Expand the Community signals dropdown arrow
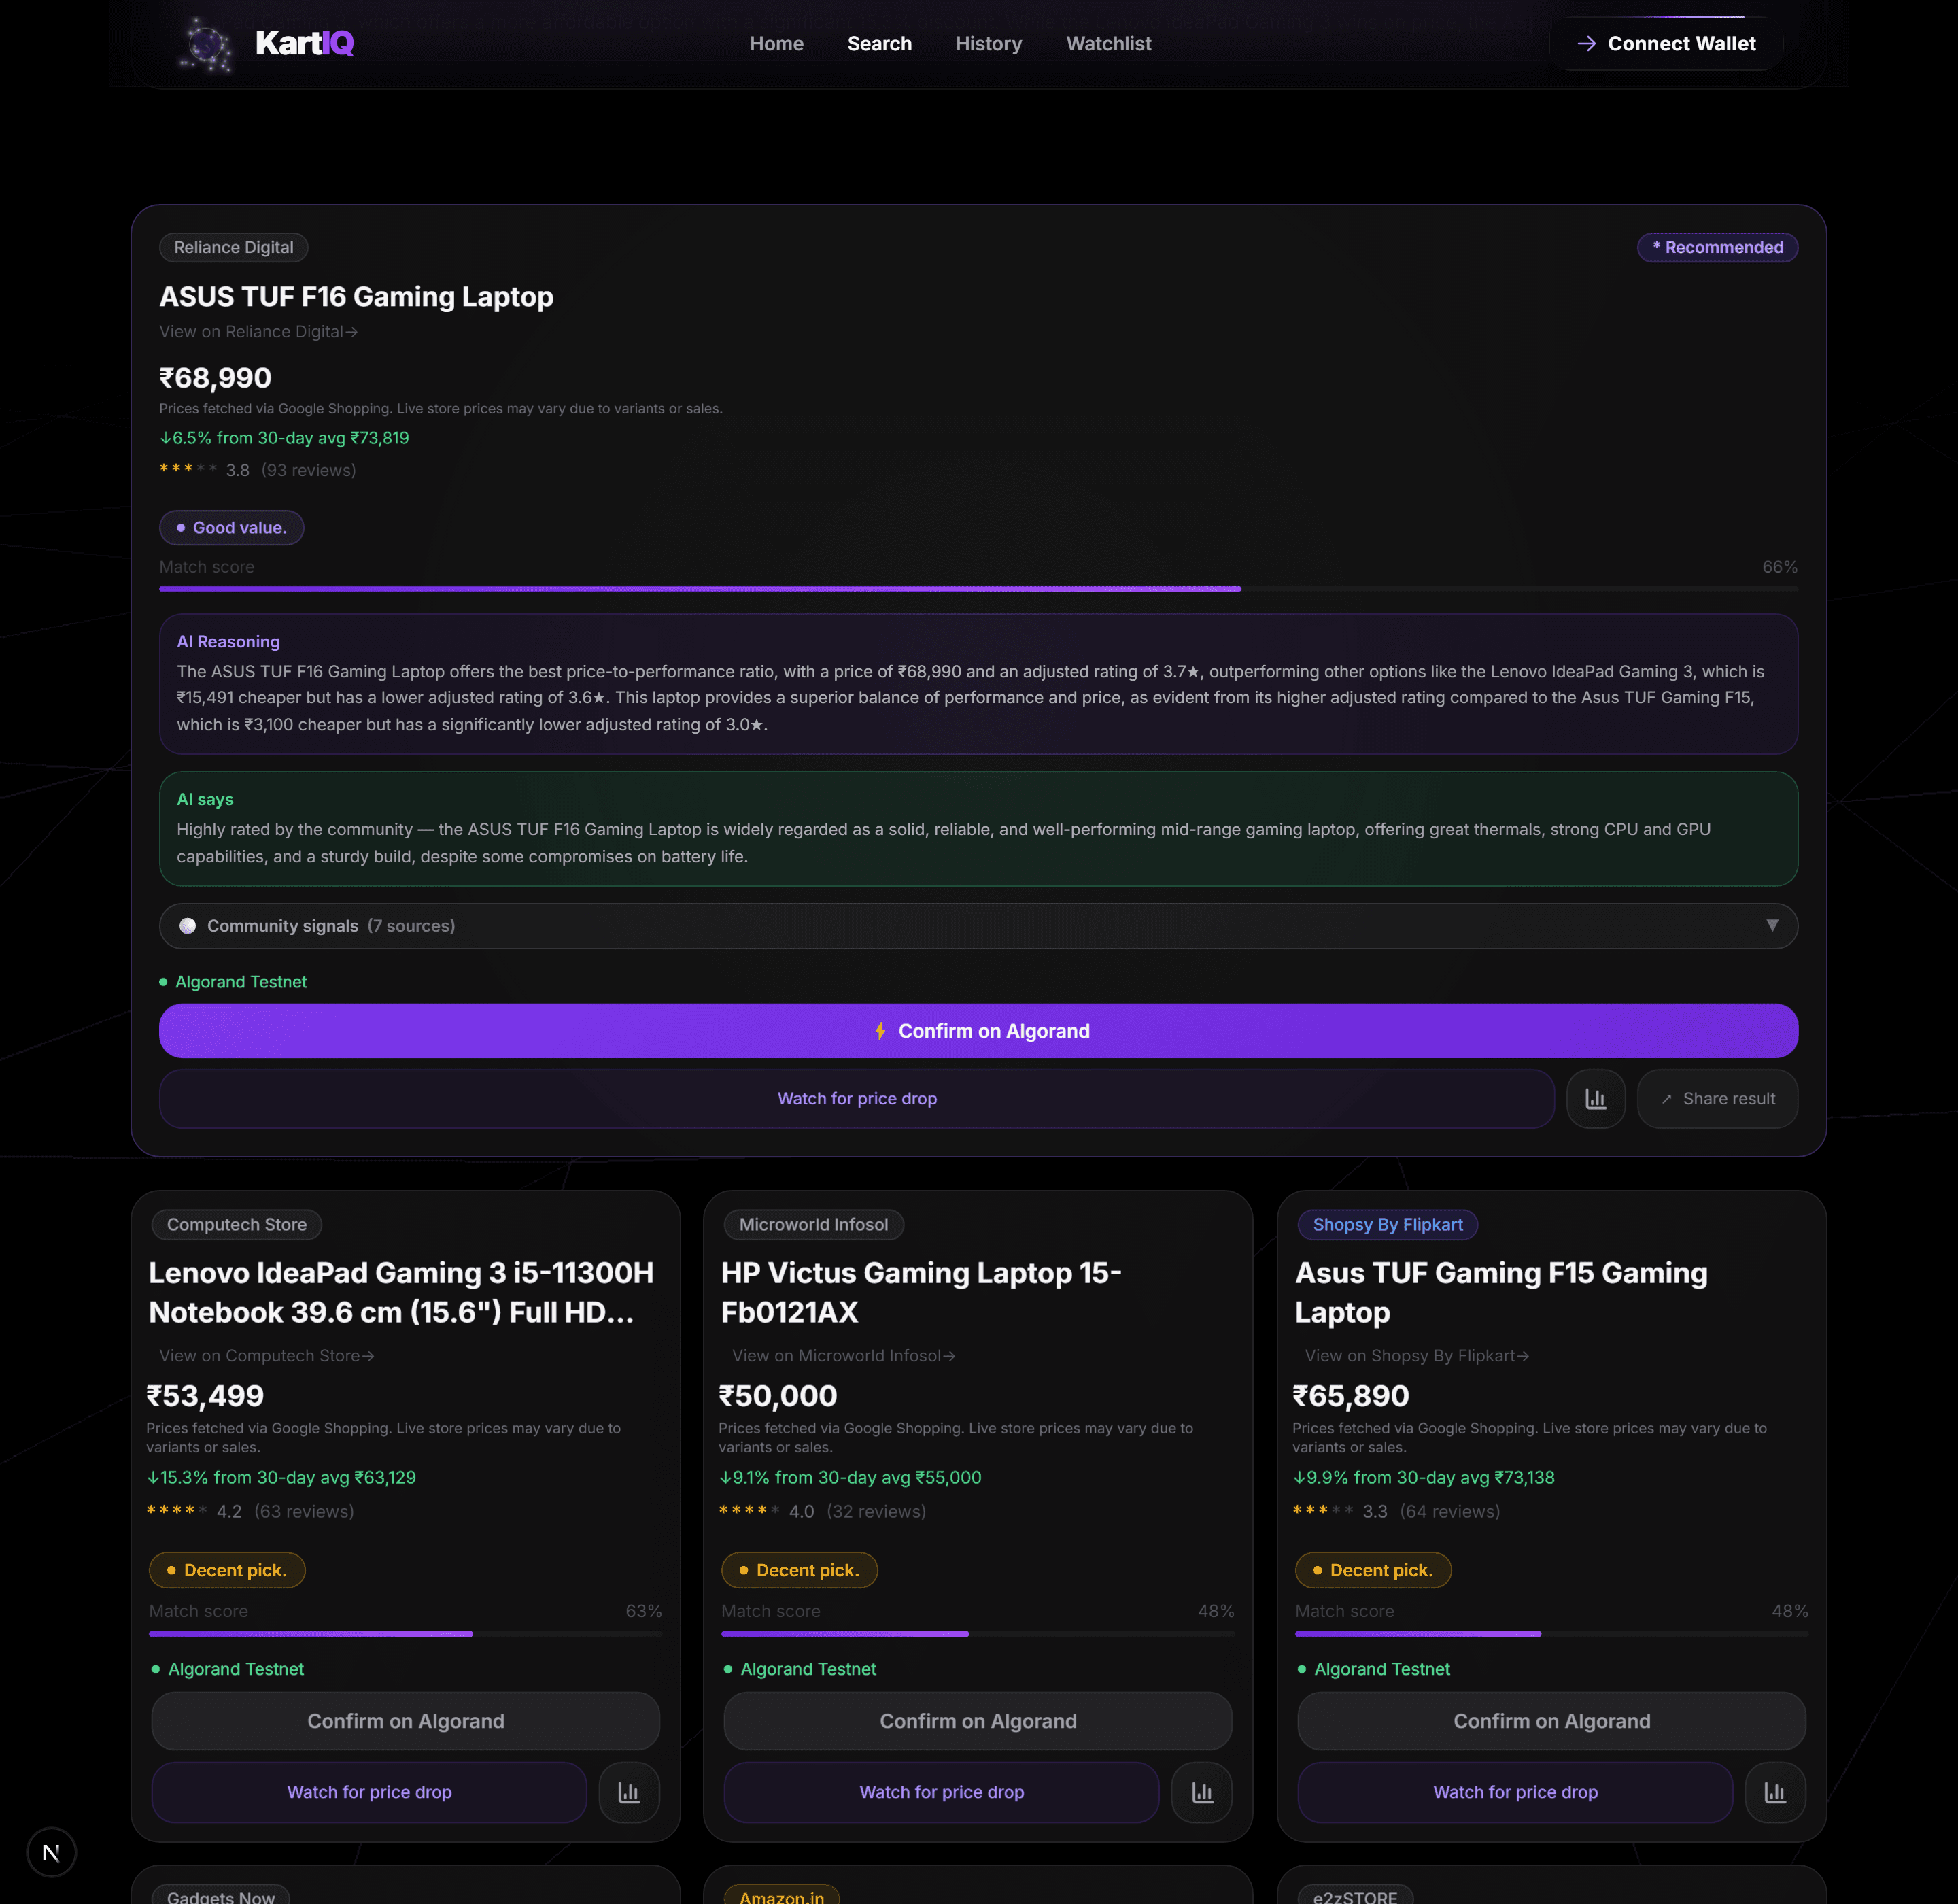This screenshot has width=1958, height=1904. coord(1772,925)
